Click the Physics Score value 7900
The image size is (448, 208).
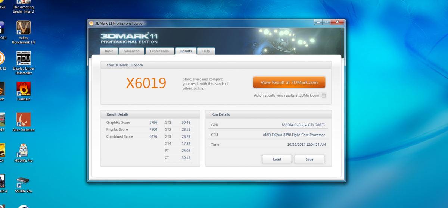coord(153,129)
